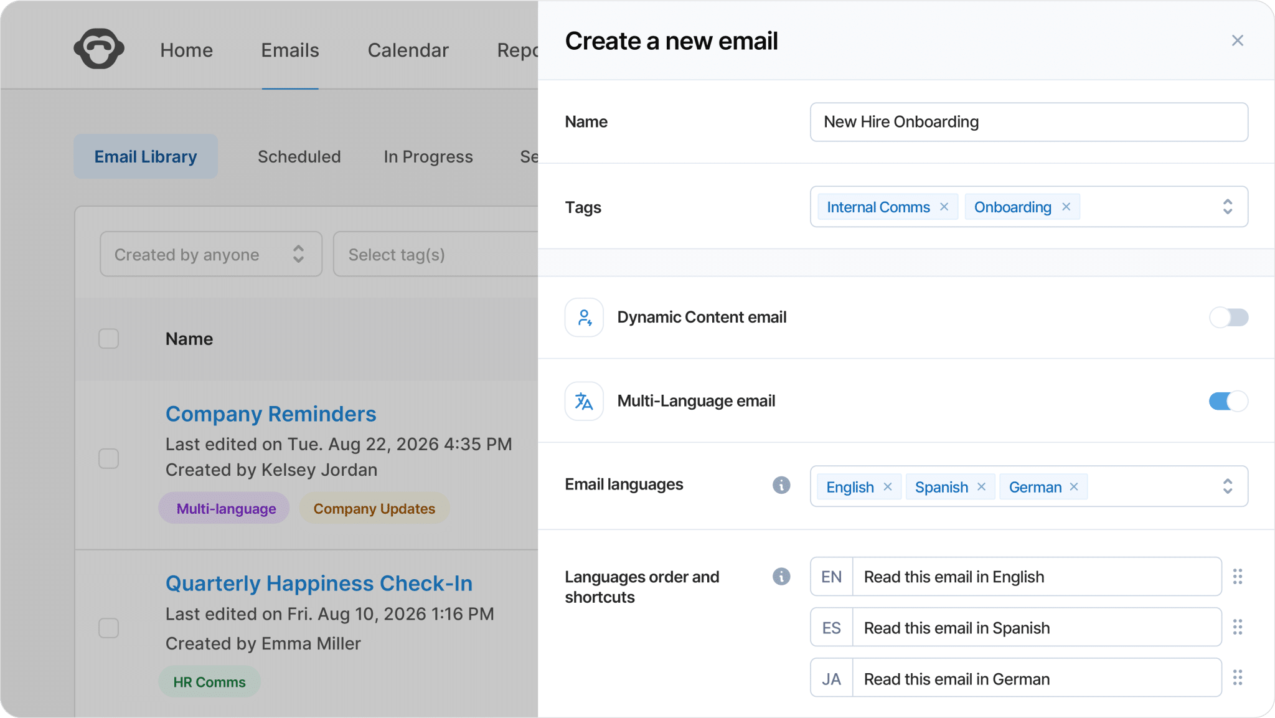The image size is (1275, 718).
Task: Open the Created by anyone dropdown
Action: [211, 254]
